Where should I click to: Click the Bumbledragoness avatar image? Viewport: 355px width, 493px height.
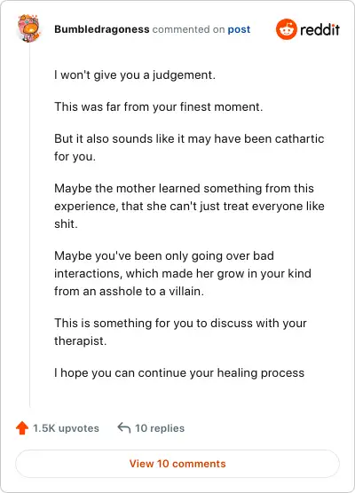click(x=28, y=28)
